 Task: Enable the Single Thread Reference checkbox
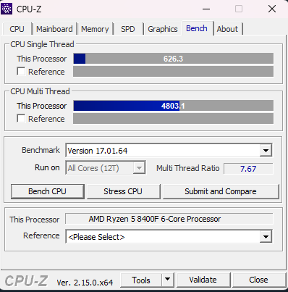coord(21,72)
